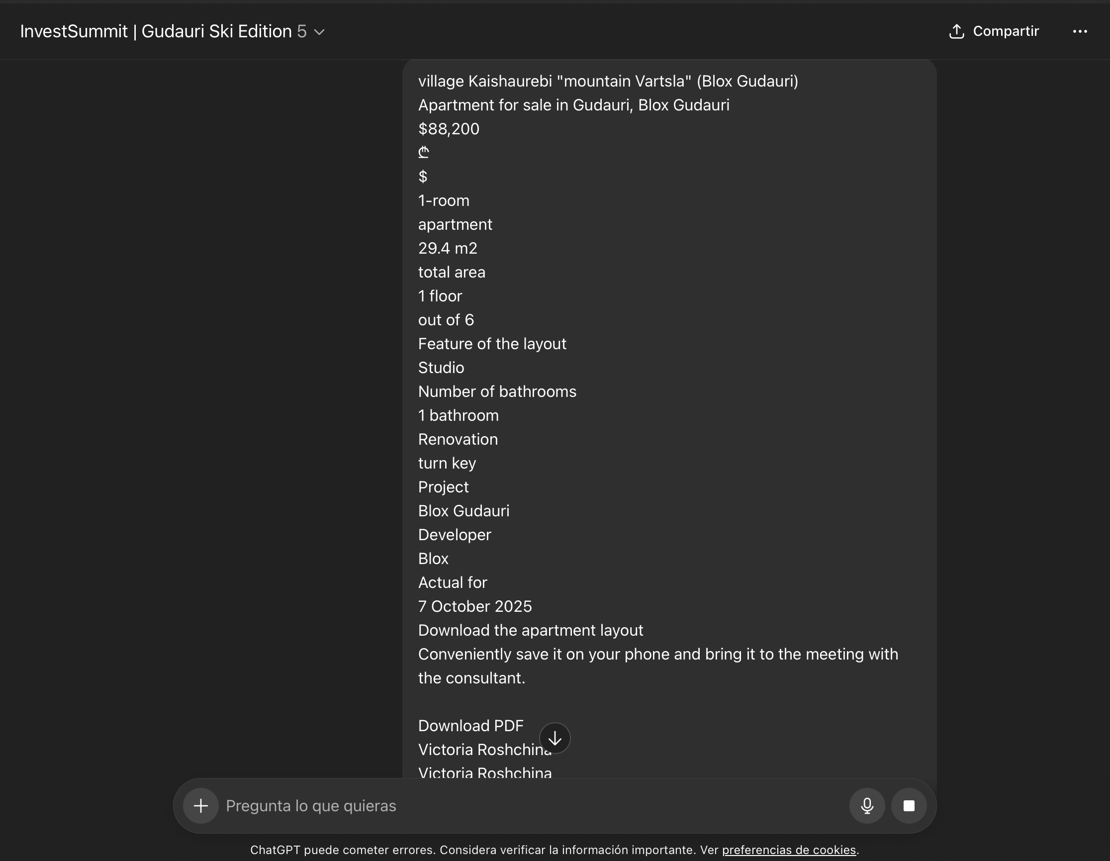Open the InvestSummit Gudauri Ski Edition title menu
Viewport: 1110px width, 861px height.
click(x=156, y=31)
